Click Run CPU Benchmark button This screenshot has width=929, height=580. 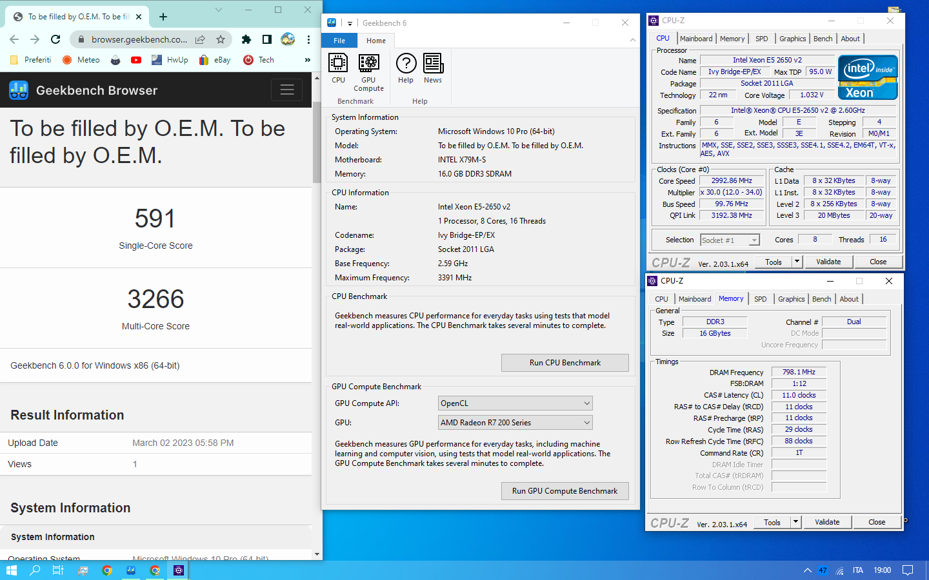565,363
